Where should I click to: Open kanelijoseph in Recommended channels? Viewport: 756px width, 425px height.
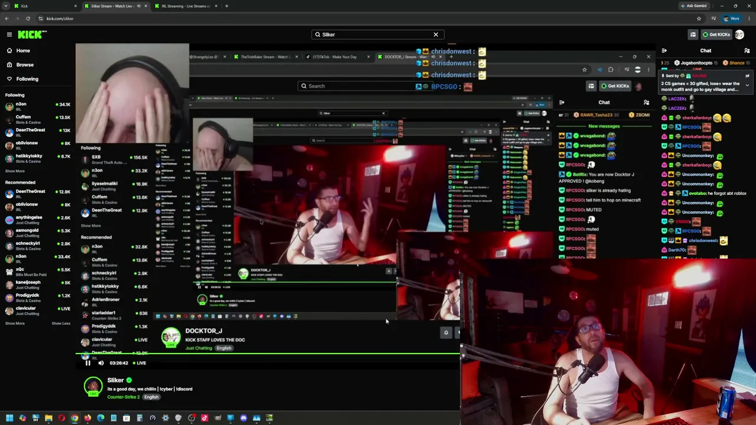[x=37, y=285]
